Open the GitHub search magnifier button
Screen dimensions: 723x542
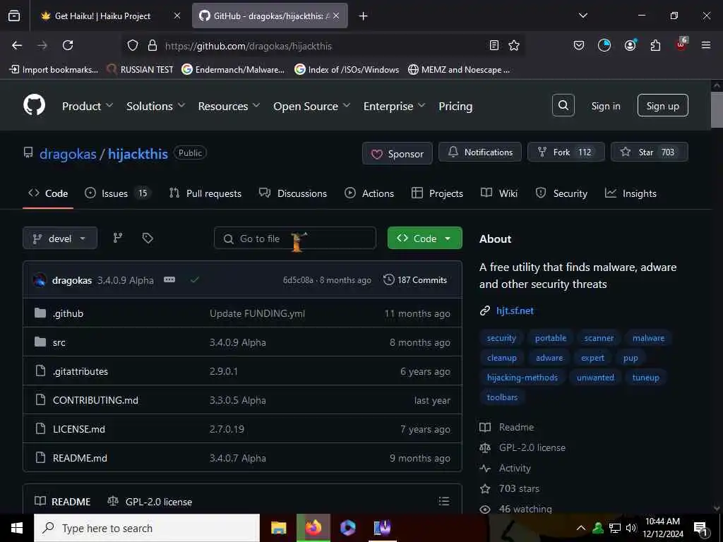click(563, 106)
